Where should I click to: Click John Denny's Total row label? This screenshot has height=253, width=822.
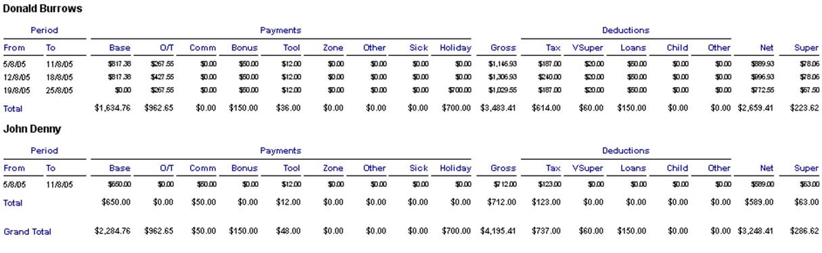coord(13,202)
